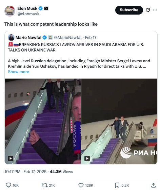This screenshot has height=191, width=160.
Task: Open the @MarioNawfal handle link
Action: tap(68, 37)
